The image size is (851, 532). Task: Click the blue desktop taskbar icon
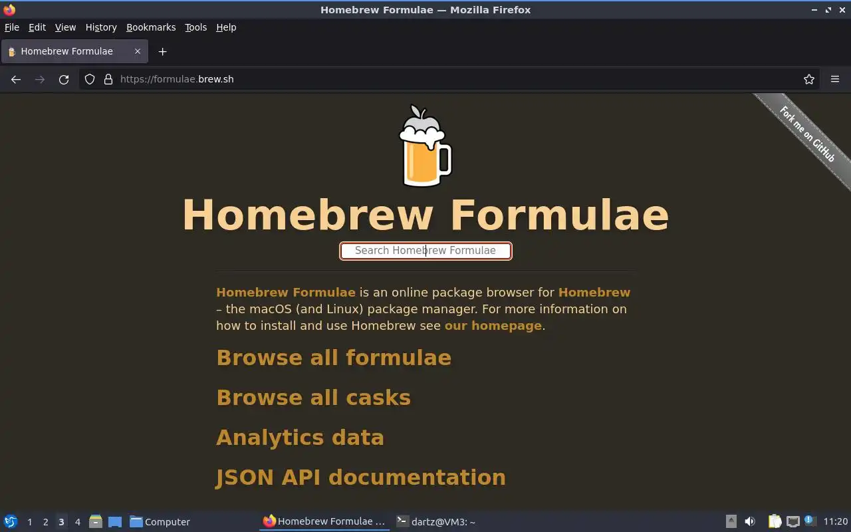(115, 522)
